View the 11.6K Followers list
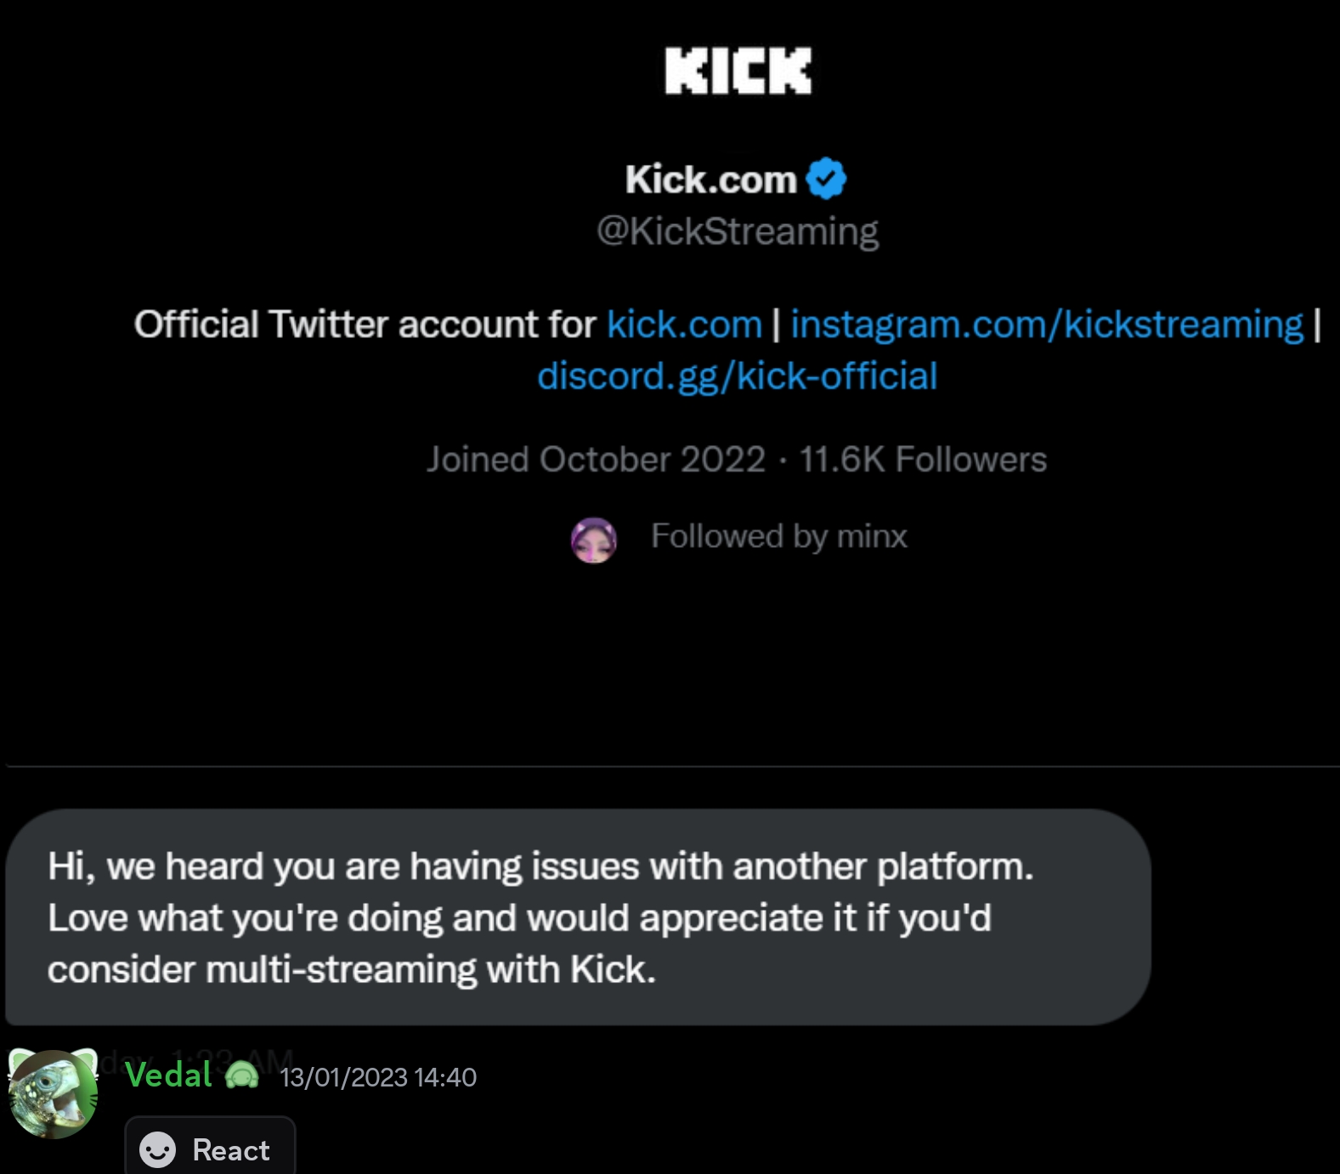Screen dimensions: 1340x1174 pyautogui.click(x=923, y=460)
